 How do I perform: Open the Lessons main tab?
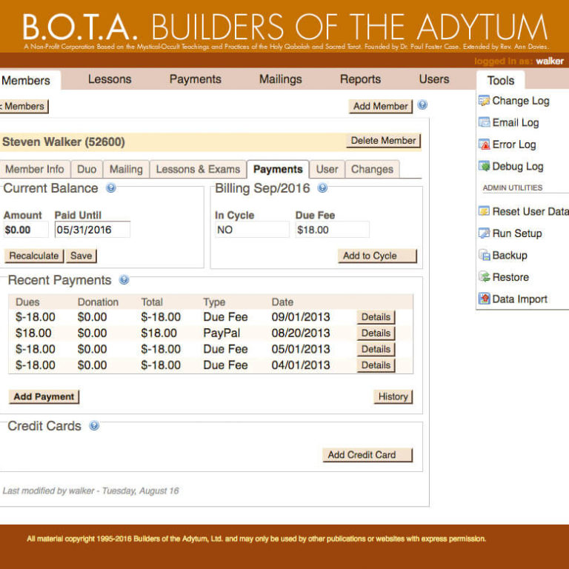pyautogui.click(x=110, y=79)
